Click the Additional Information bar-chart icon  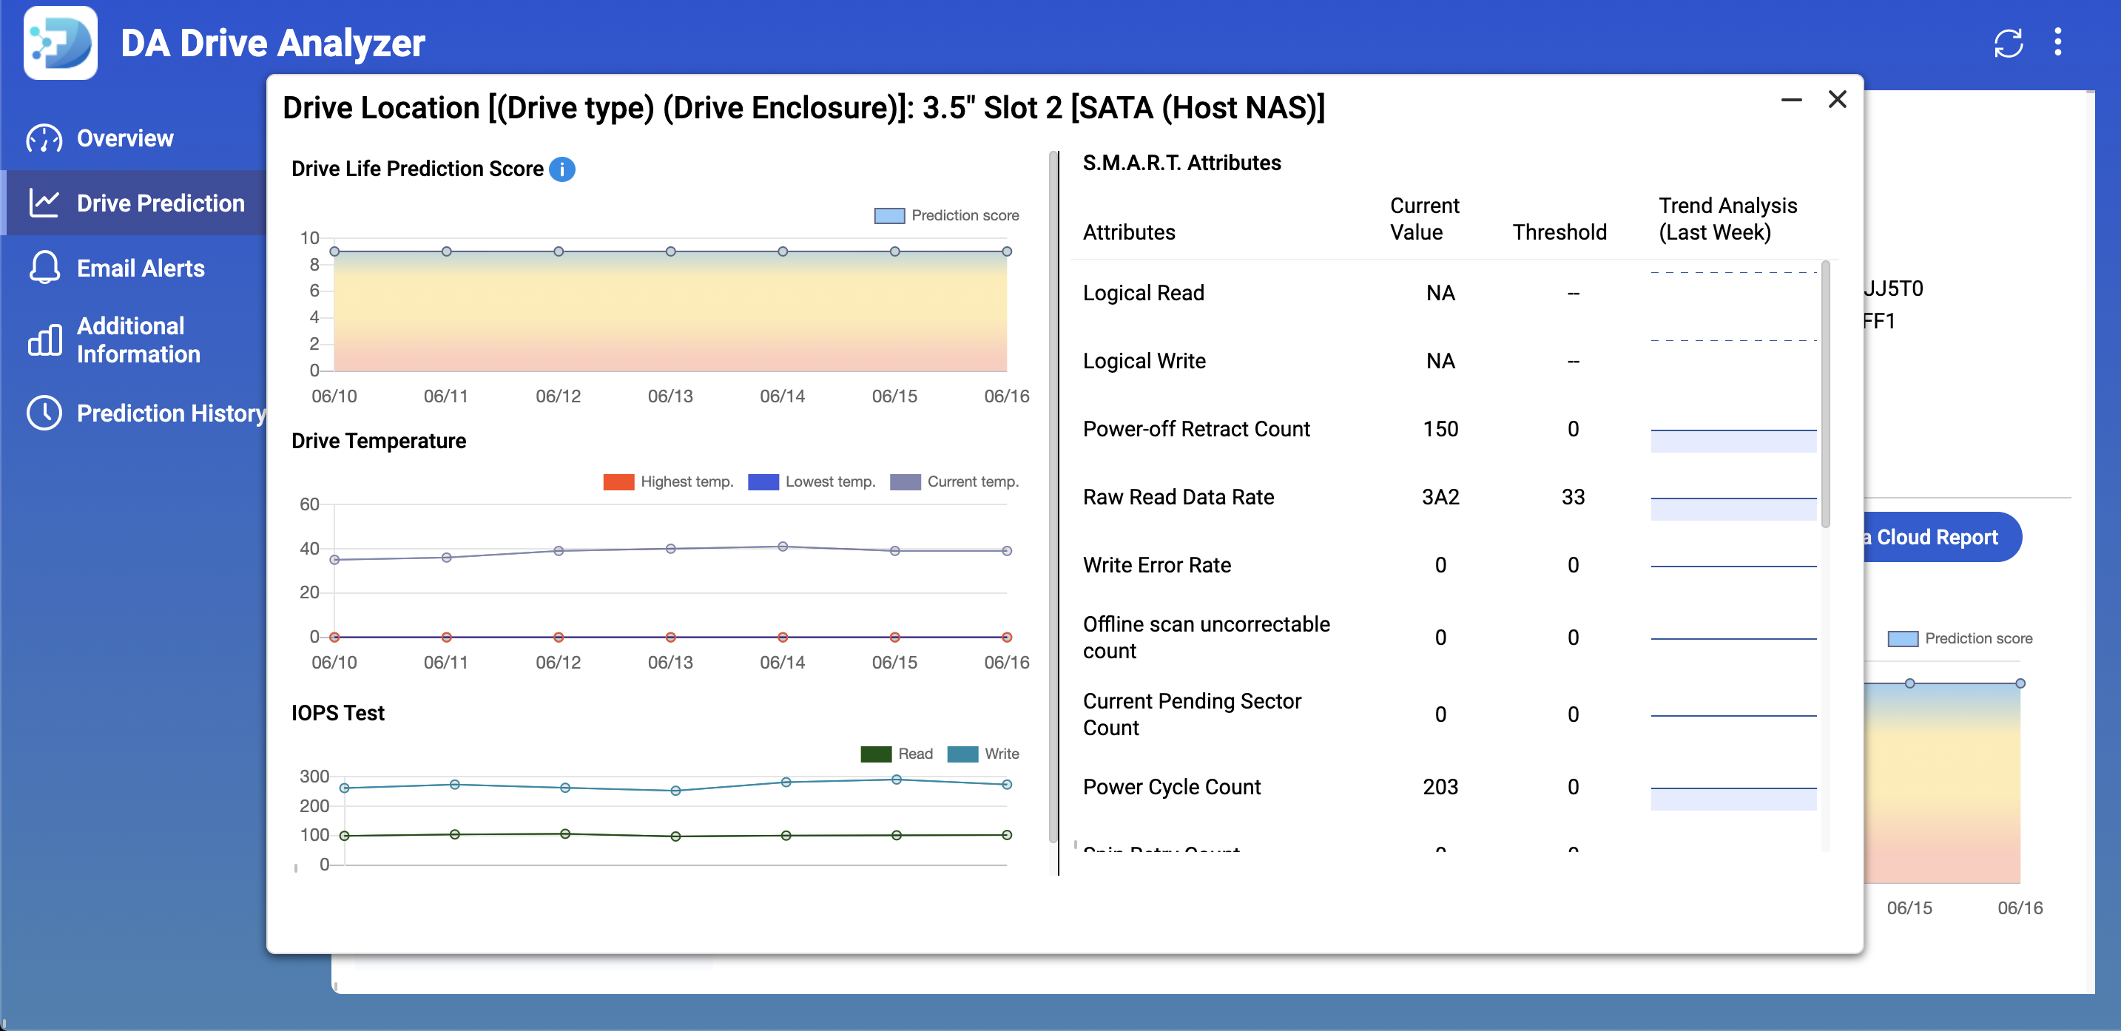(x=44, y=338)
